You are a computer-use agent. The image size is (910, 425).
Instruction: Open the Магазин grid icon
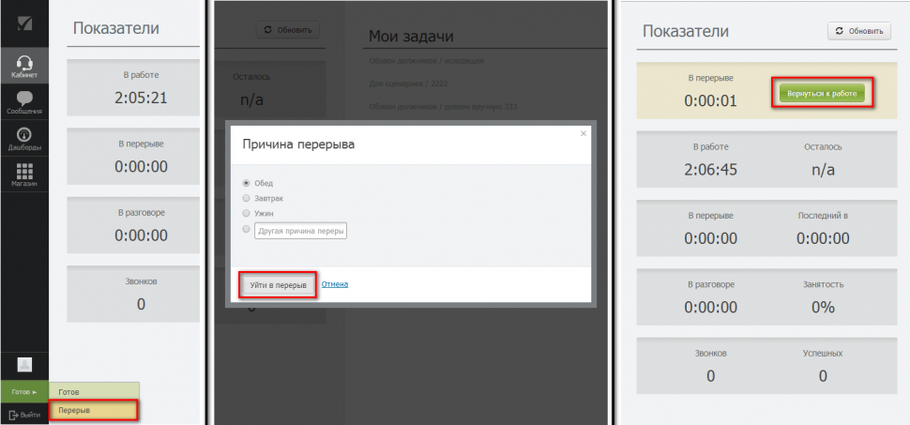coord(24,175)
